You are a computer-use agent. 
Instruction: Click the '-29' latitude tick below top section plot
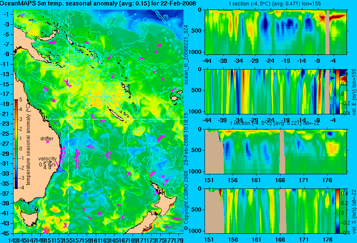(x=254, y=61)
